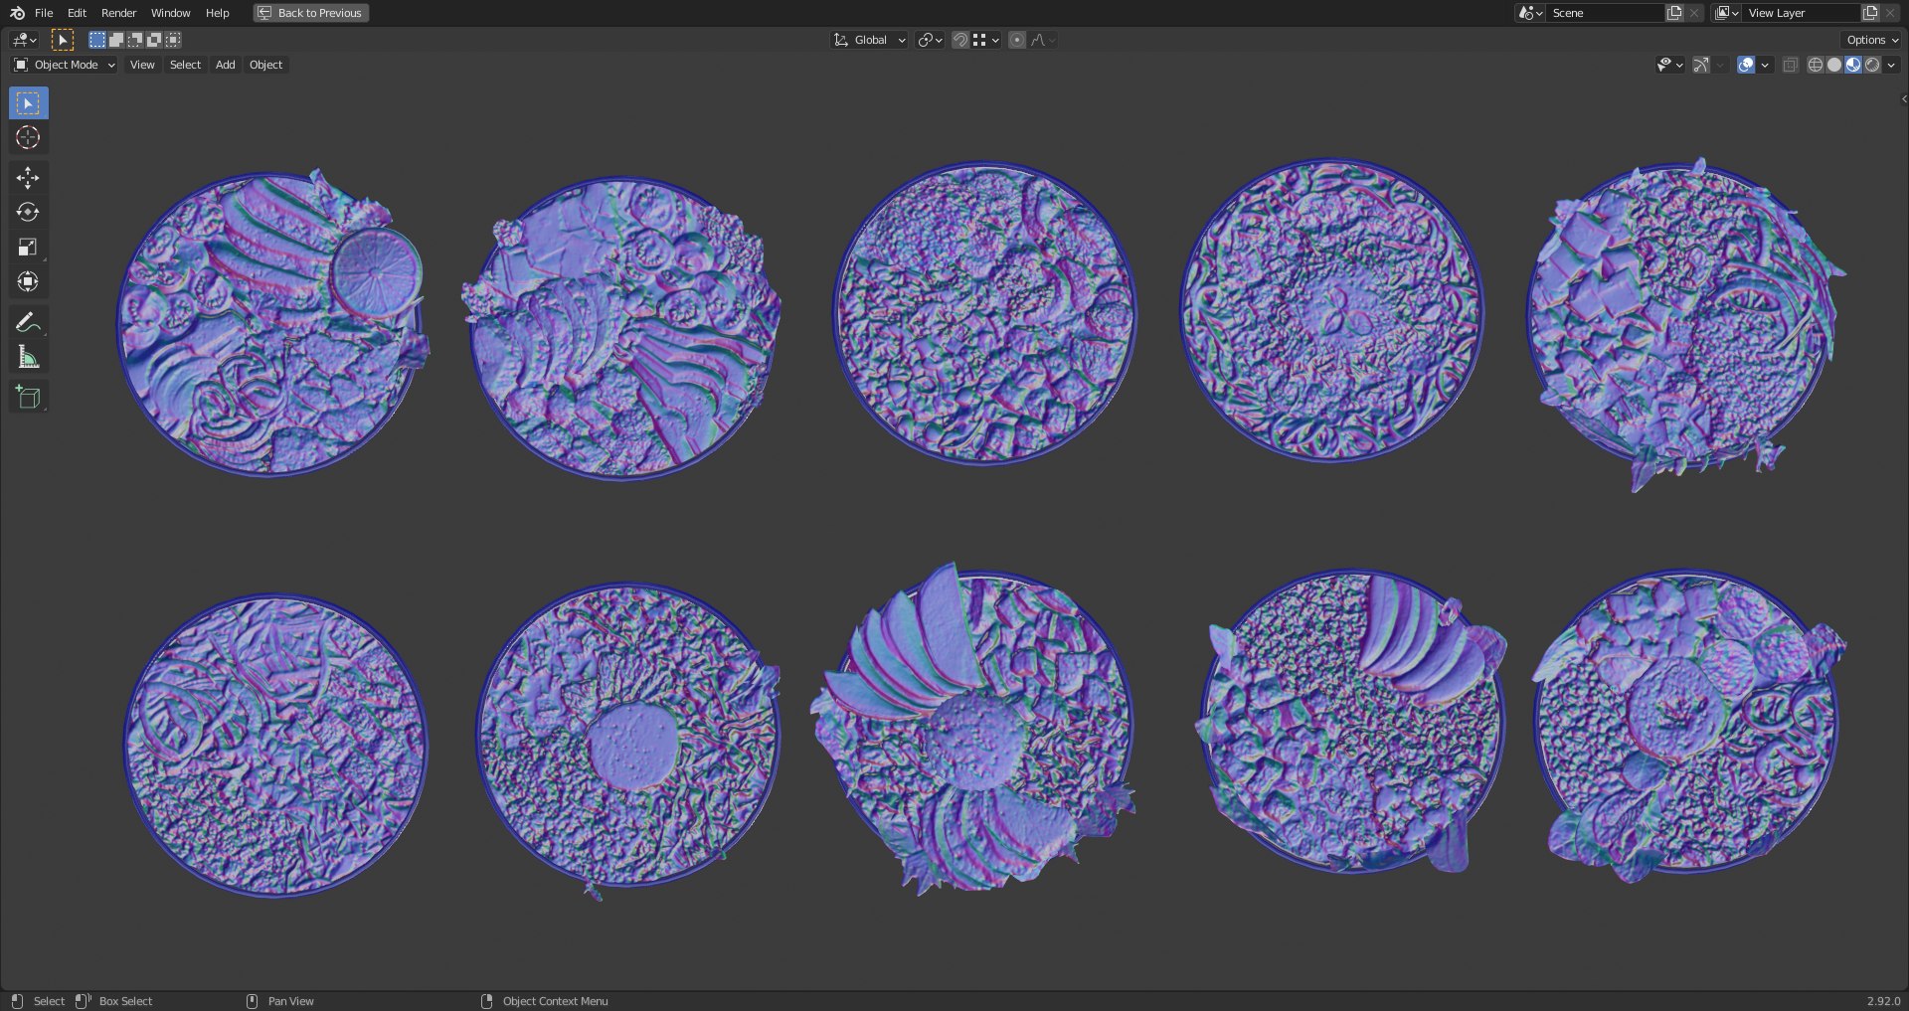Set selection mode to Invert
The width and height of the screenshot is (1909, 1011).
tap(153, 40)
